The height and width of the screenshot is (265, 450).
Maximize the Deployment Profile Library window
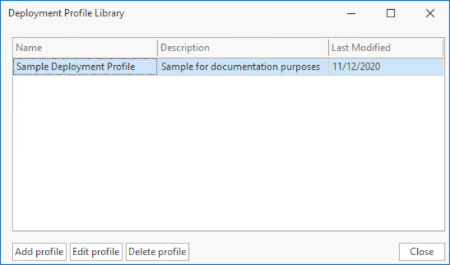coord(391,13)
